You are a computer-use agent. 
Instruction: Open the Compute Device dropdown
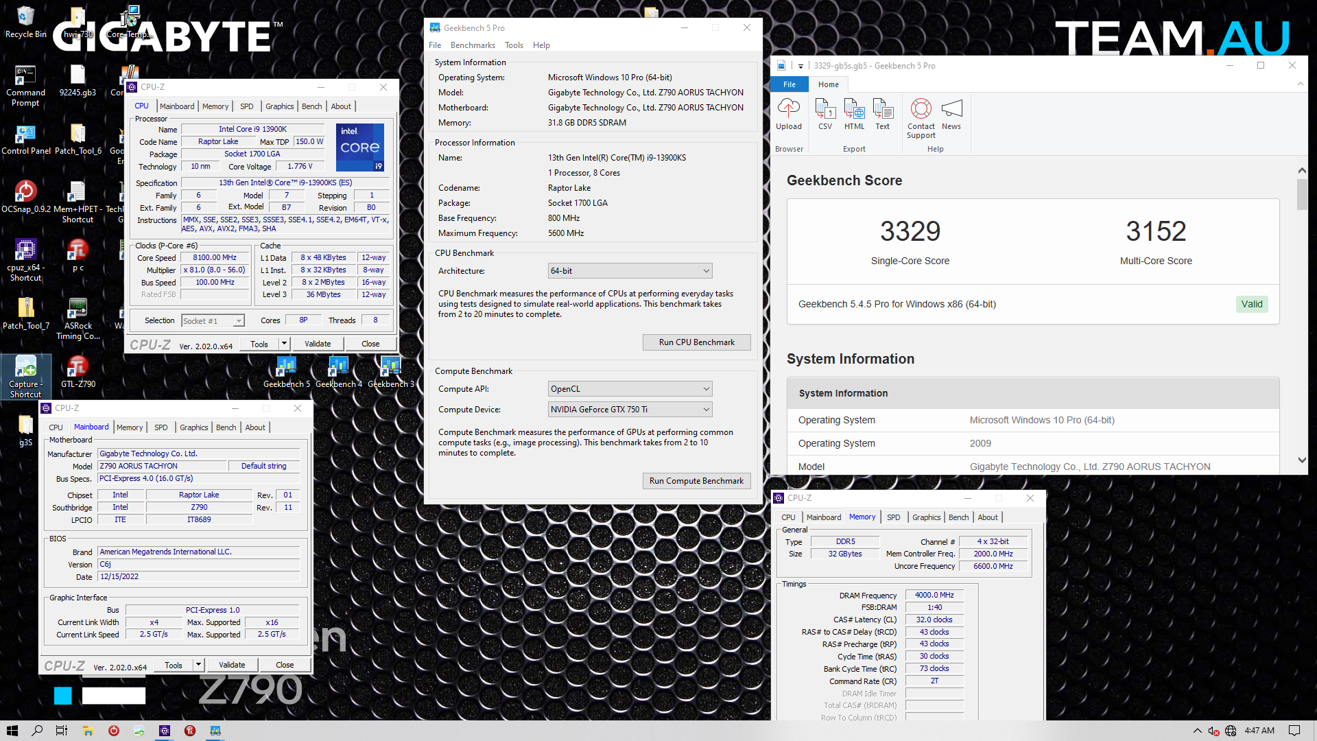click(630, 410)
